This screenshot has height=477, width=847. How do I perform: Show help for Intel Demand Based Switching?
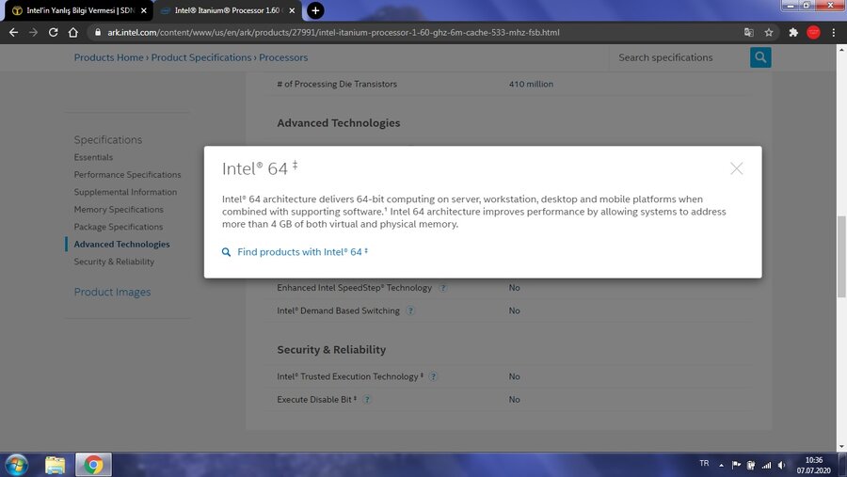coord(410,310)
